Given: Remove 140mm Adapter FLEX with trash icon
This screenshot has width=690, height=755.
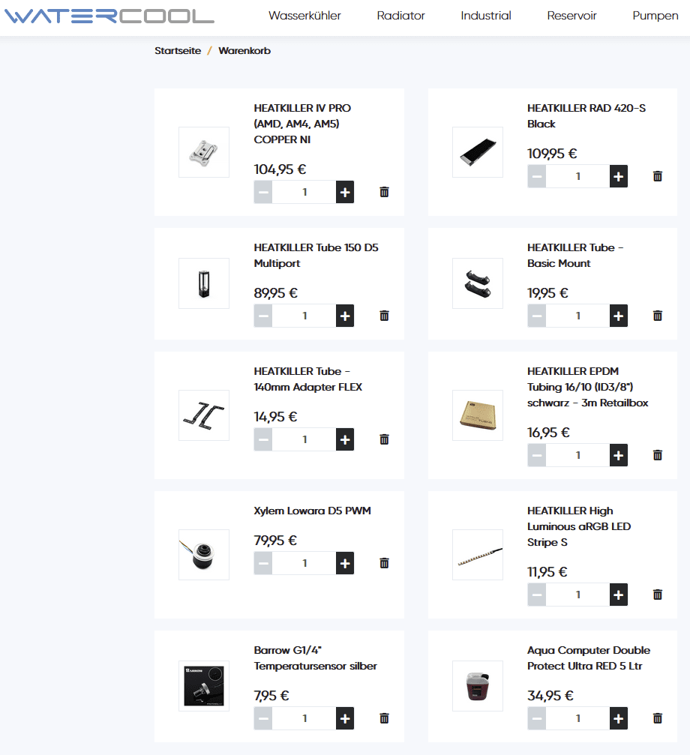Looking at the screenshot, I should (x=384, y=439).
